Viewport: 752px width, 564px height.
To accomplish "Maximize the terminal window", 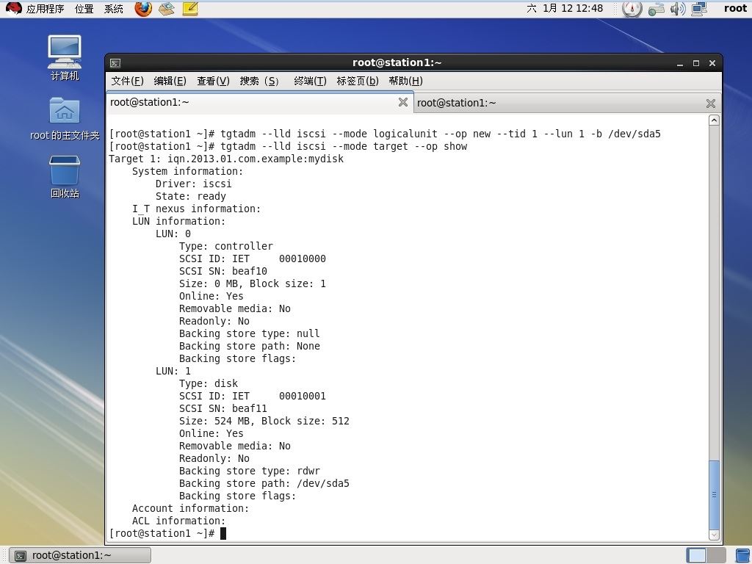I will [x=696, y=63].
